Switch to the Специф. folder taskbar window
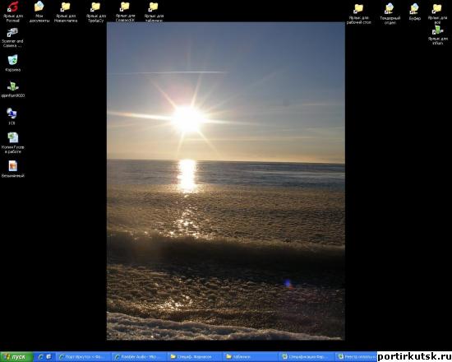Screen dimensions: 452x362 coord(195,357)
